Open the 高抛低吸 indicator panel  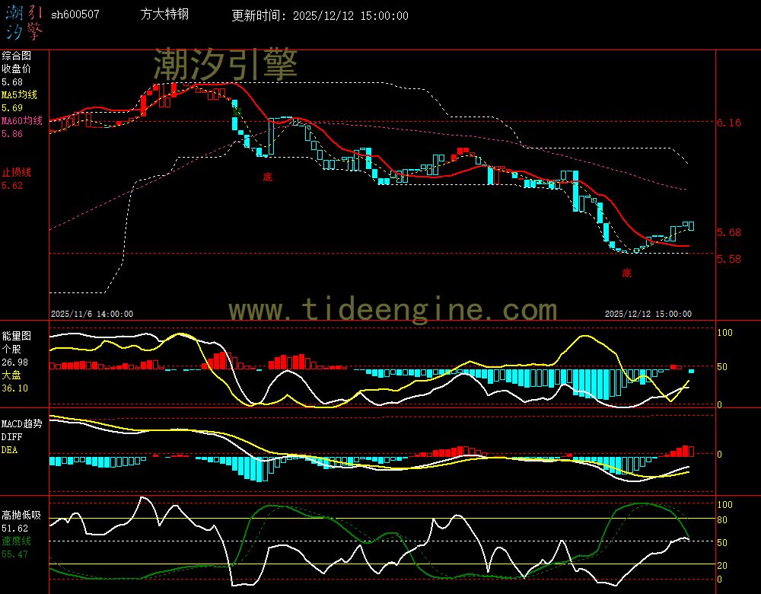(x=23, y=514)
